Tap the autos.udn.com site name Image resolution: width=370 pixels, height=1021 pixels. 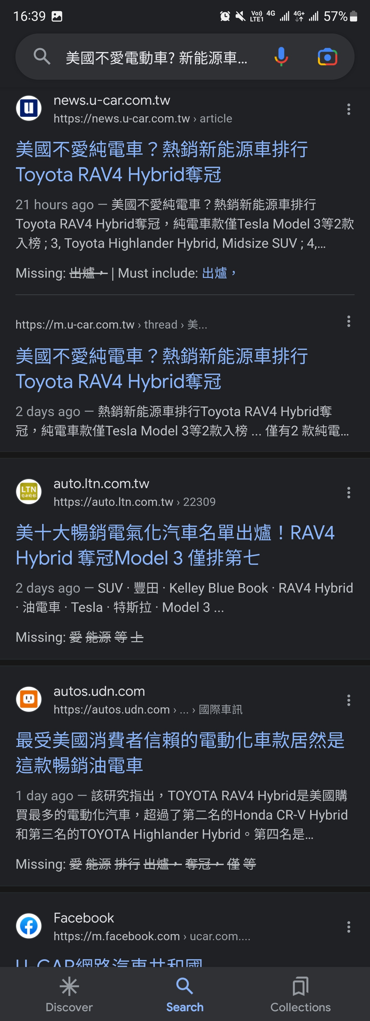click(x=99, y=691)
